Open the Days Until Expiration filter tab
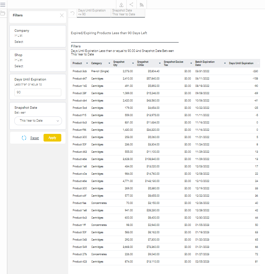 [94, 13]
